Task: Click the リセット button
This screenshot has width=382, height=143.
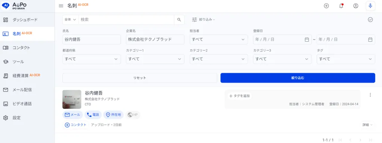Action: click(140, 78)
